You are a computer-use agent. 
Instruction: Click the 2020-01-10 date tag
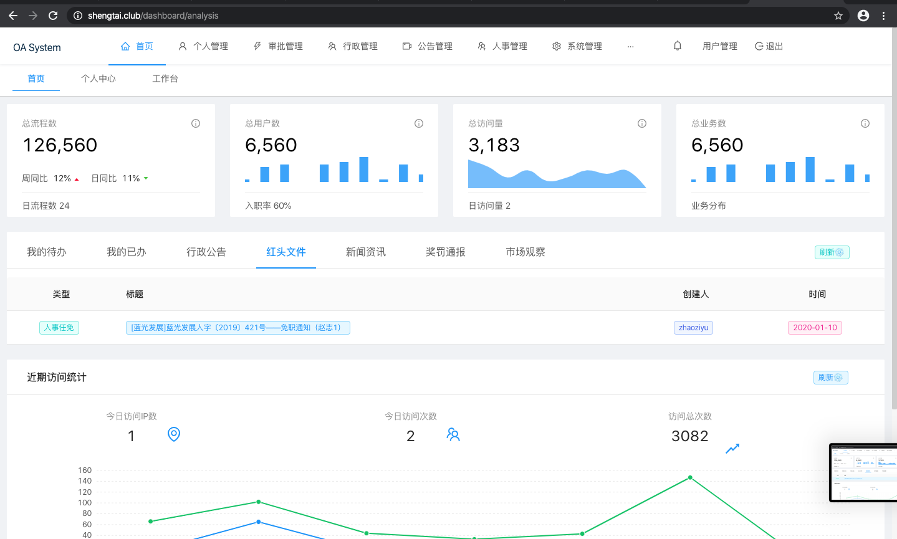(815, 328)
